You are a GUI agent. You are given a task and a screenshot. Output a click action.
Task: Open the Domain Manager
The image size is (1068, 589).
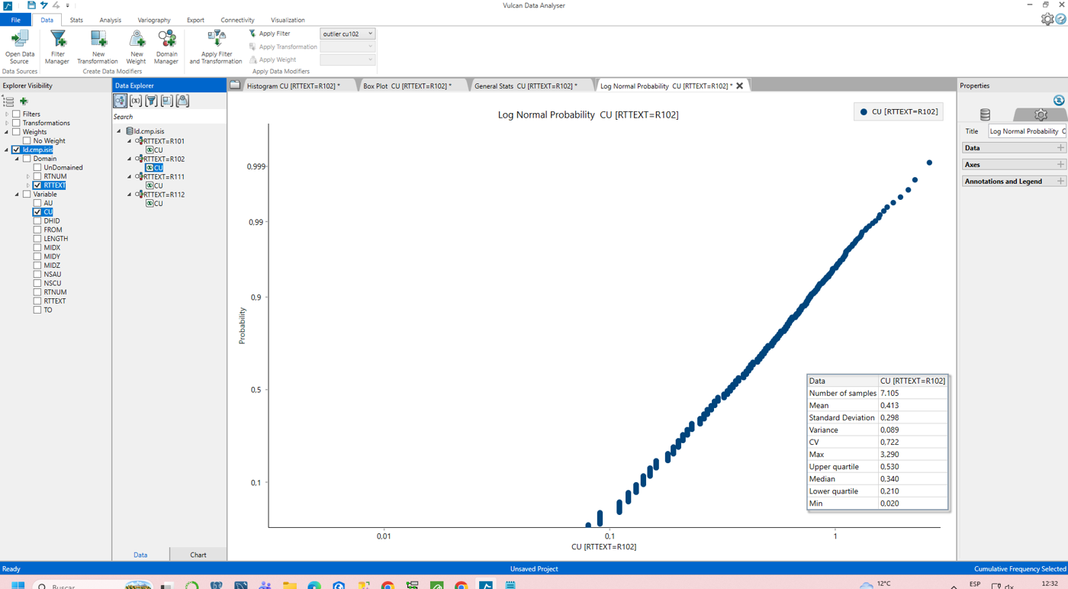pos(166,47)
